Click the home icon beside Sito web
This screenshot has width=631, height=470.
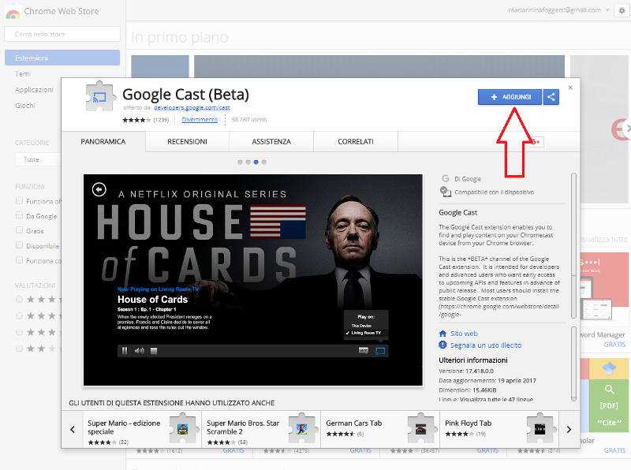point(442,334)
